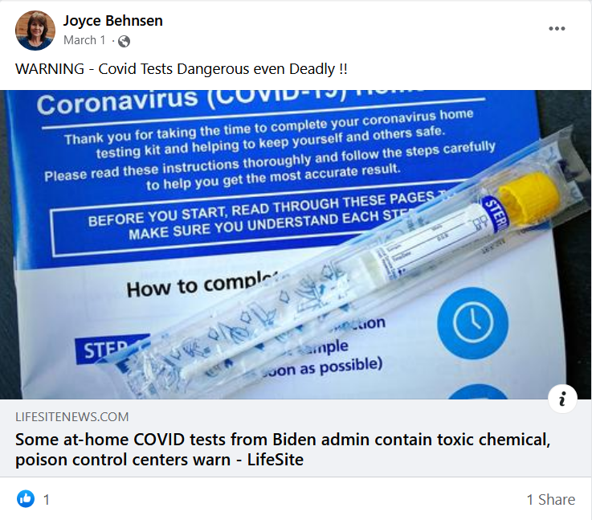Viewport: 592px width, 520px height.
Task: Open the three-dot post options menu
Action: tap(557, 29)
